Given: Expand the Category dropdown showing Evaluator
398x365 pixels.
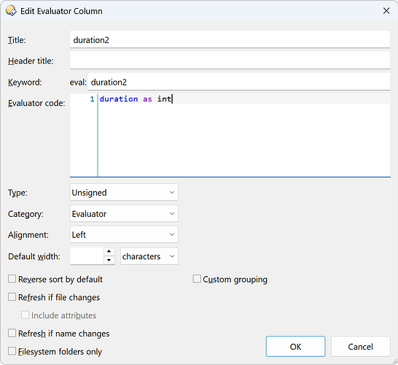Looking at the screenshot, I should [x=124, y=213].
